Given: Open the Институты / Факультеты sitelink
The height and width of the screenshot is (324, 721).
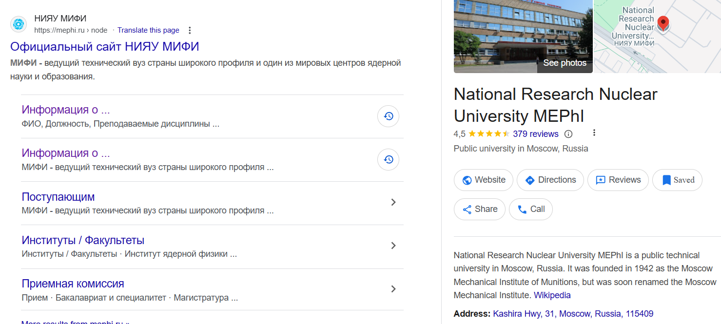Looking at the screenshot, I should pos(83,240).
